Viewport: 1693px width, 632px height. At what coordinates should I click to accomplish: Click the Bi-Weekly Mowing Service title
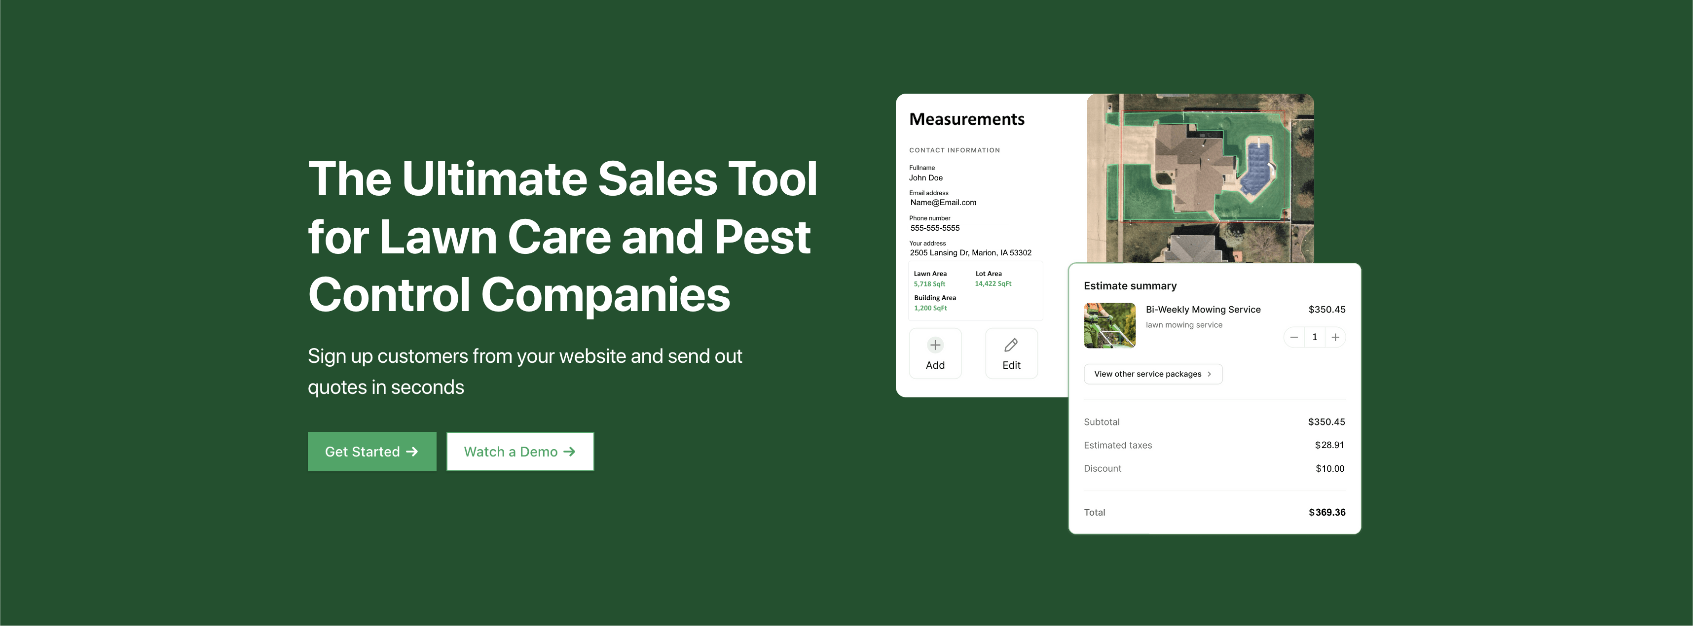coord(1203,310)
